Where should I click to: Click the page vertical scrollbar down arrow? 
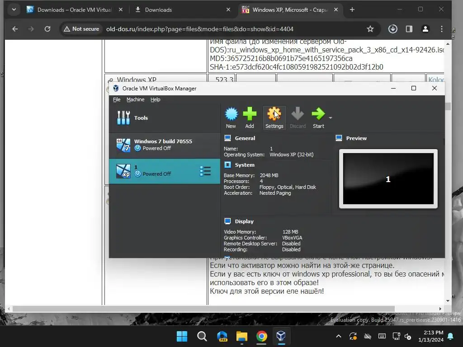(x=448, y=301)
